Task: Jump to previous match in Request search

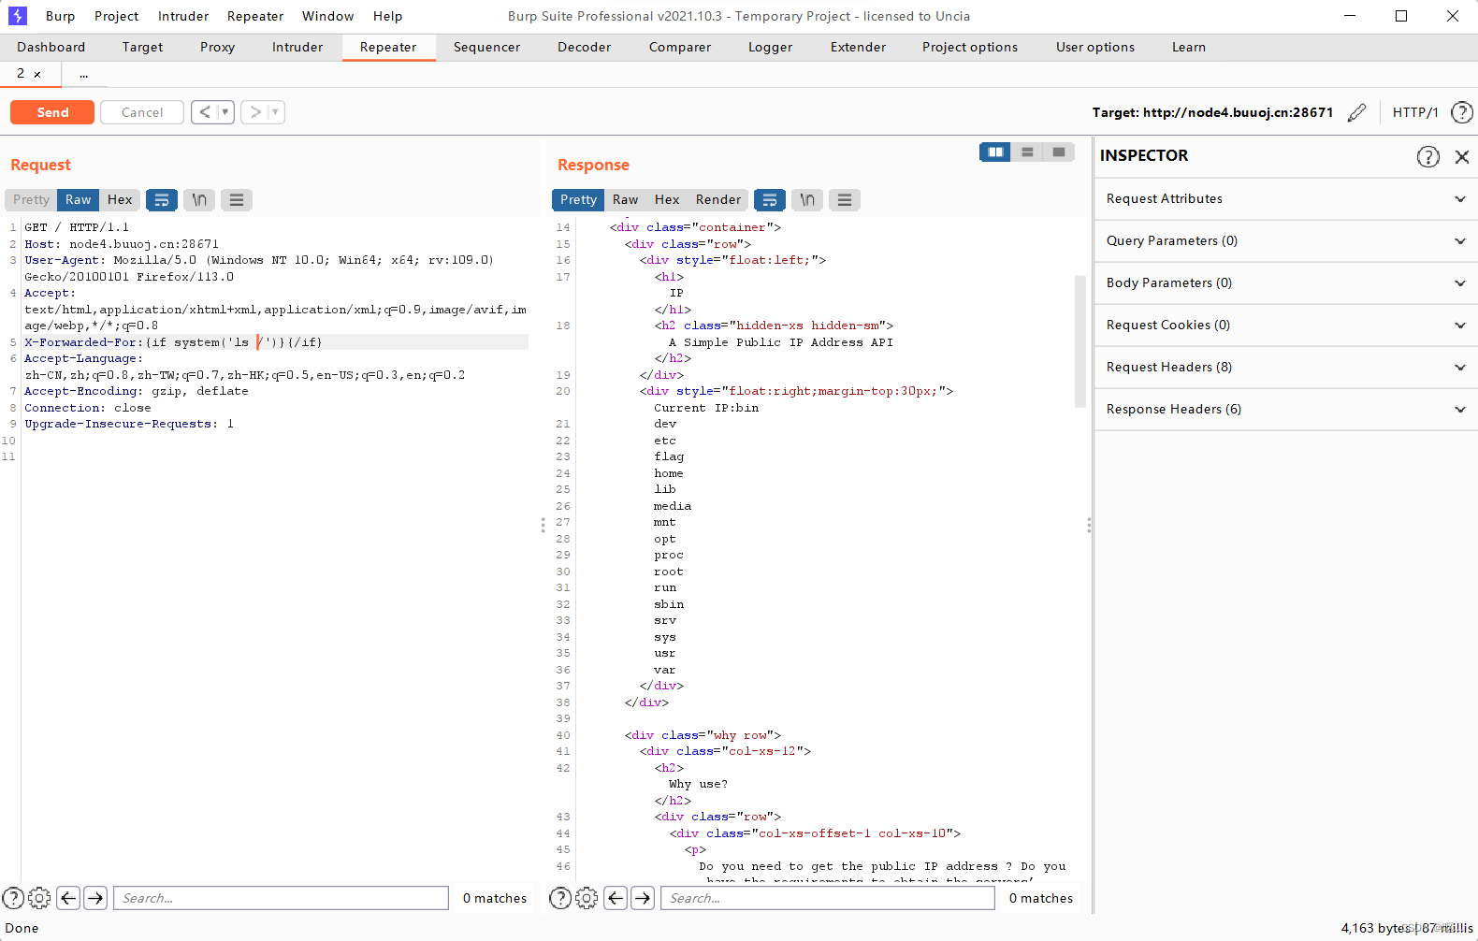Action: 68,898
